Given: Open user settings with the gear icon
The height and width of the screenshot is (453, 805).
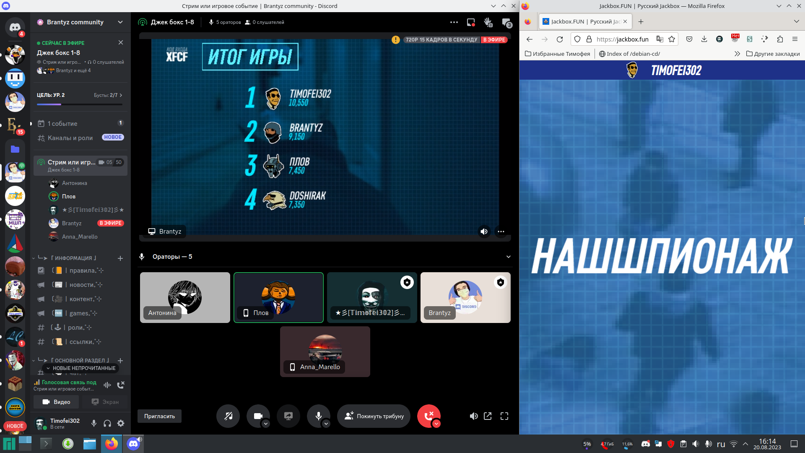Looking at the screenshot, I should [x=121, y=423].
